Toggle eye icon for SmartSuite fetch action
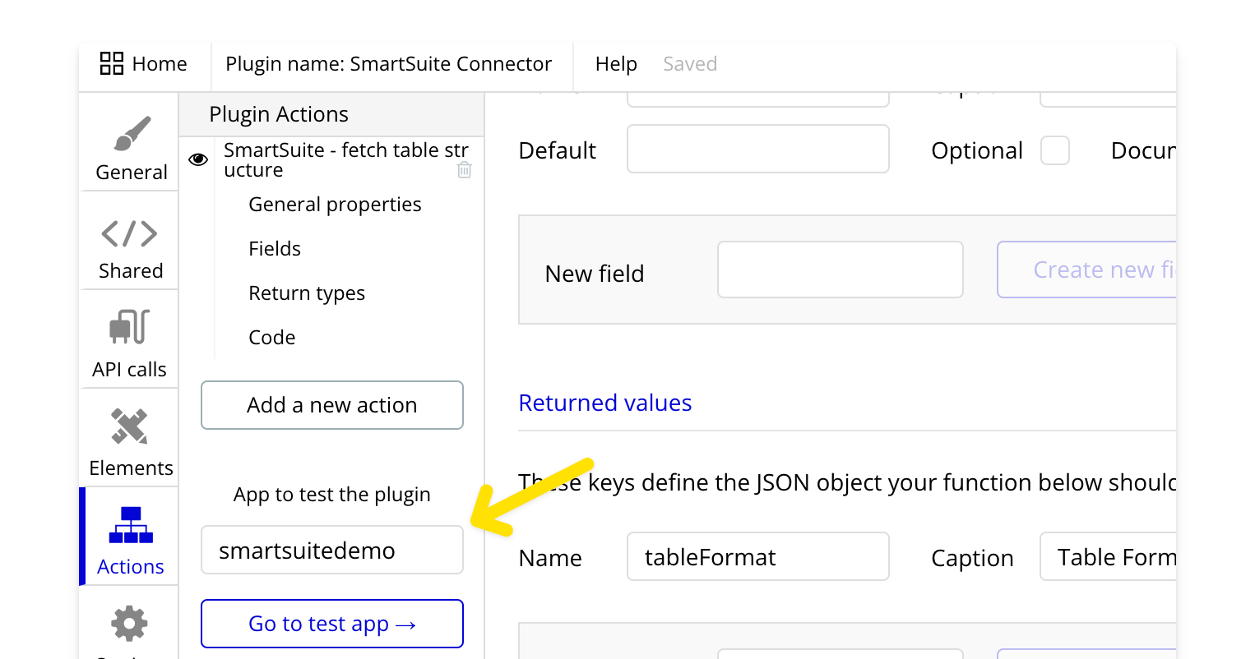1255x659 pixels. pos(198,159)
